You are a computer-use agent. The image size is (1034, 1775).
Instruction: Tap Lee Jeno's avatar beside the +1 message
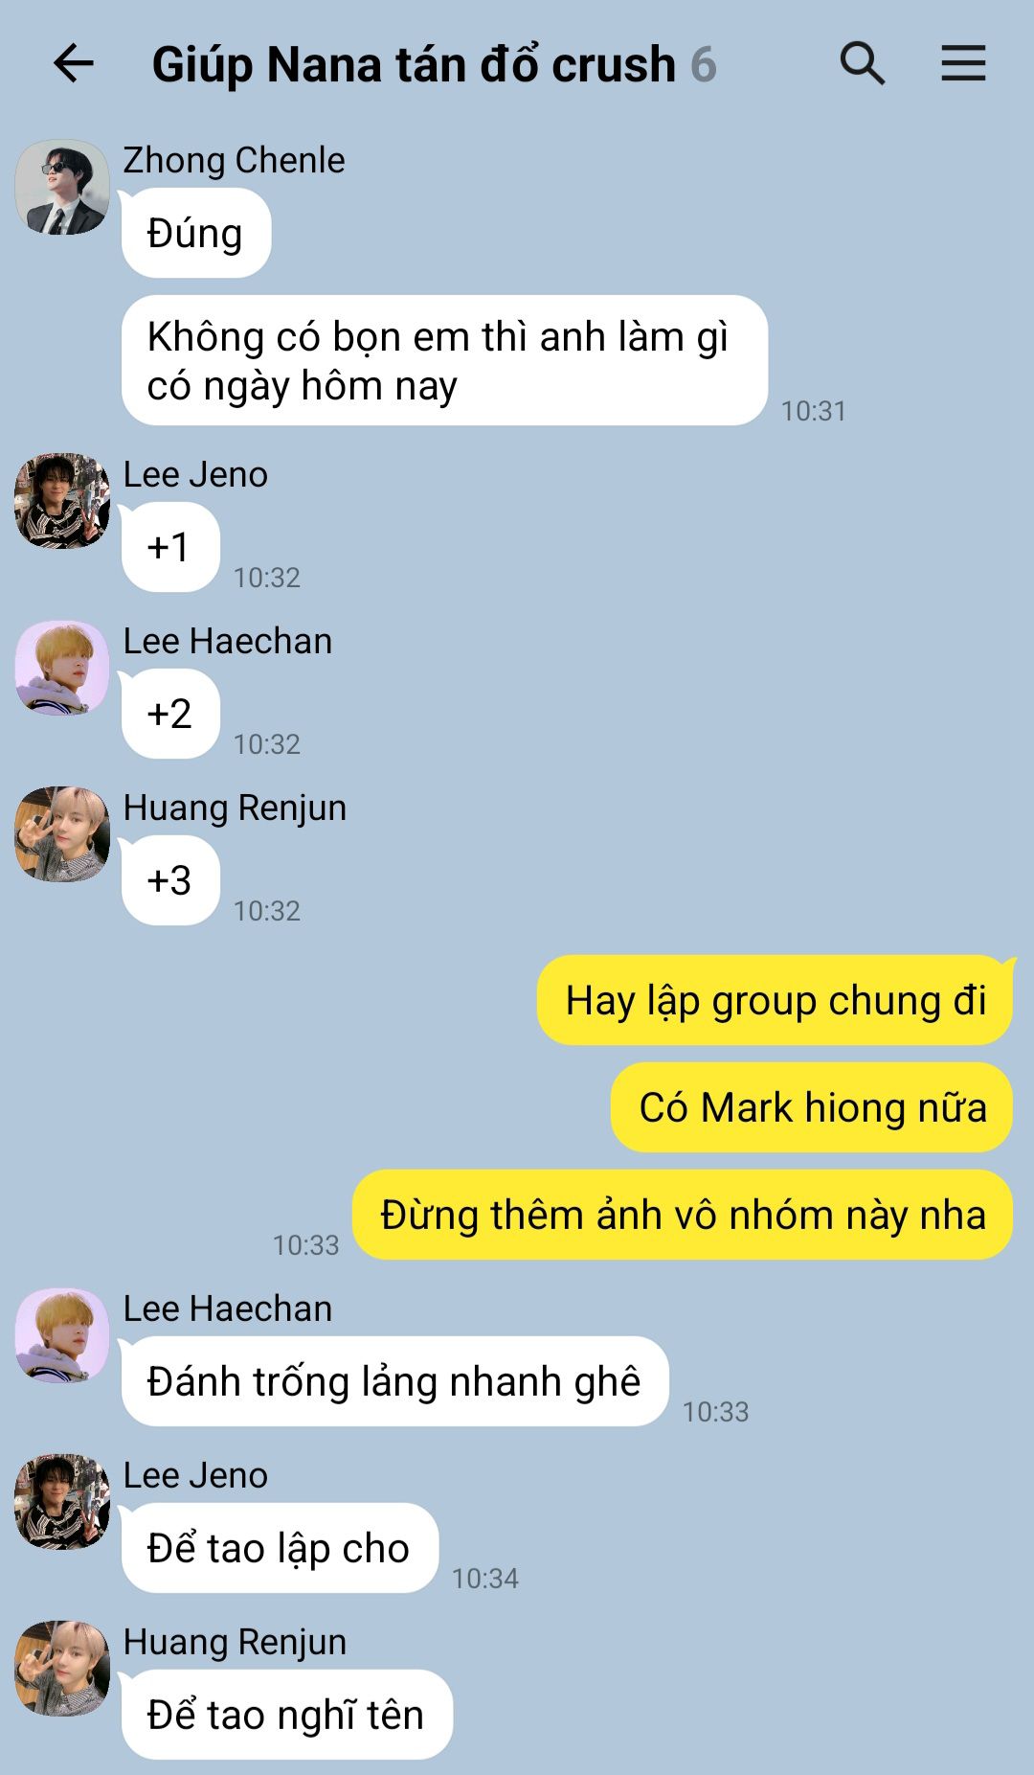62,501
